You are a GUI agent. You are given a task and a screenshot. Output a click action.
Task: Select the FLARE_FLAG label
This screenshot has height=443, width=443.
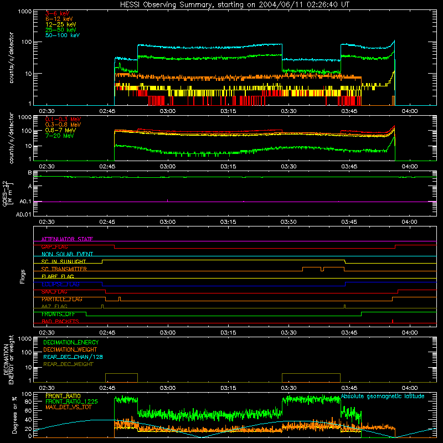click(58, 276)
